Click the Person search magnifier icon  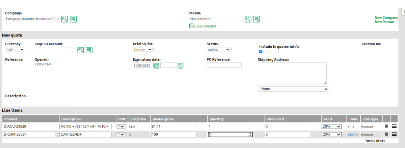[248, 19]
